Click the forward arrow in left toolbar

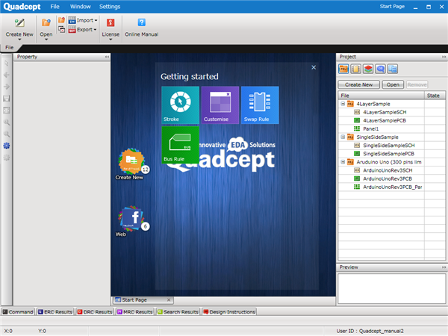[7, 87]
